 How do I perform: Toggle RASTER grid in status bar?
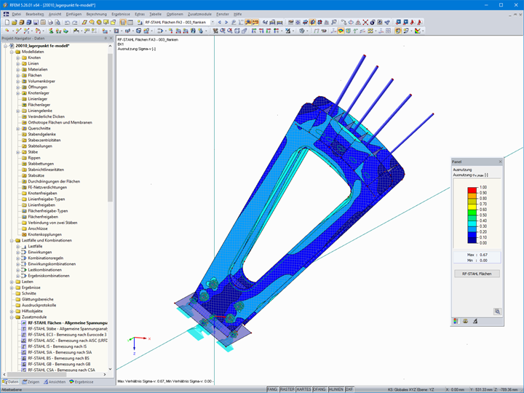(287, 389)
